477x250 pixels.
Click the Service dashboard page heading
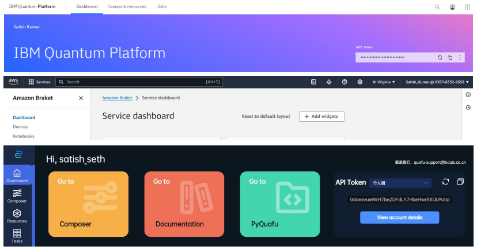138,116
